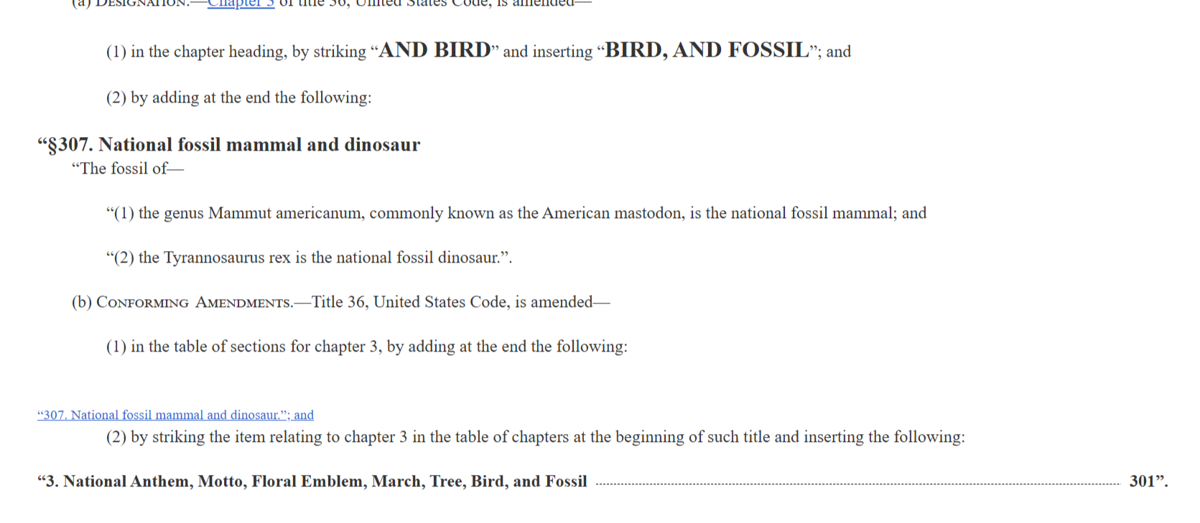Click the words "Tyrannosaurus rex"

(227, 258)
